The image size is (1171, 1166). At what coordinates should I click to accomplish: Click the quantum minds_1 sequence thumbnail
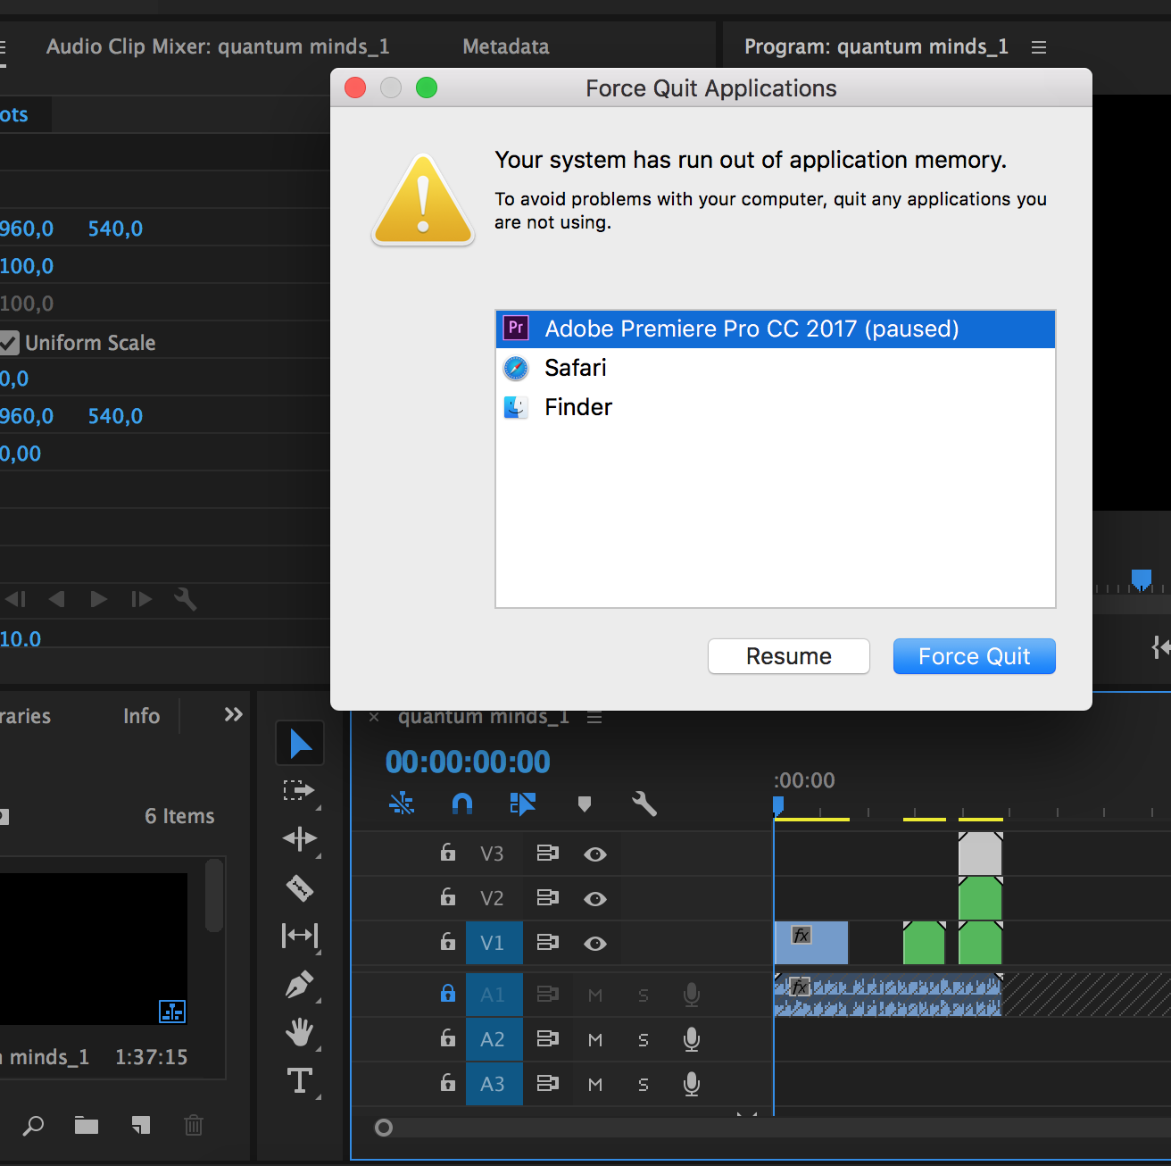click(94, 948)
